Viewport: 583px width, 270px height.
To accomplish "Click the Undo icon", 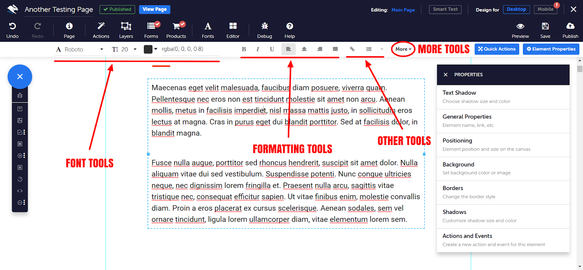I will click(12, 26).
